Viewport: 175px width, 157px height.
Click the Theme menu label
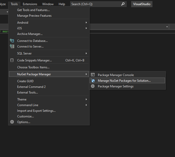tap(22, 99)
